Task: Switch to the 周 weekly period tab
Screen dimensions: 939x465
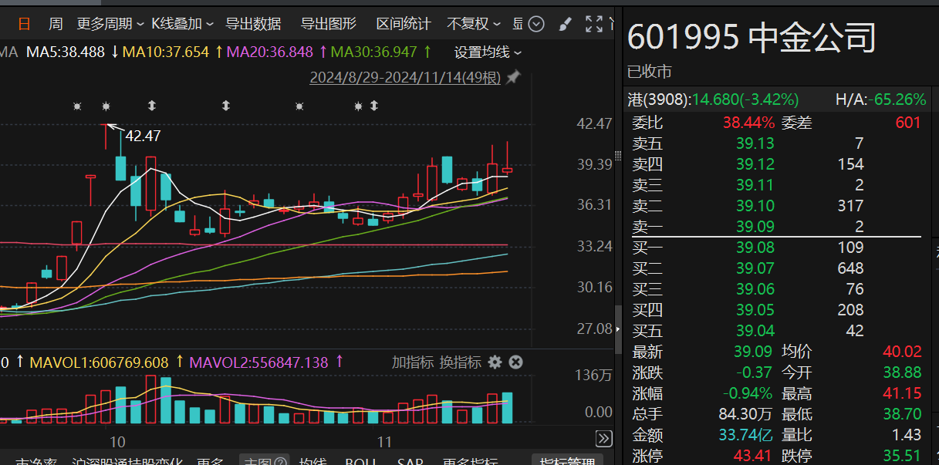Action: click(x=56, y=24)
